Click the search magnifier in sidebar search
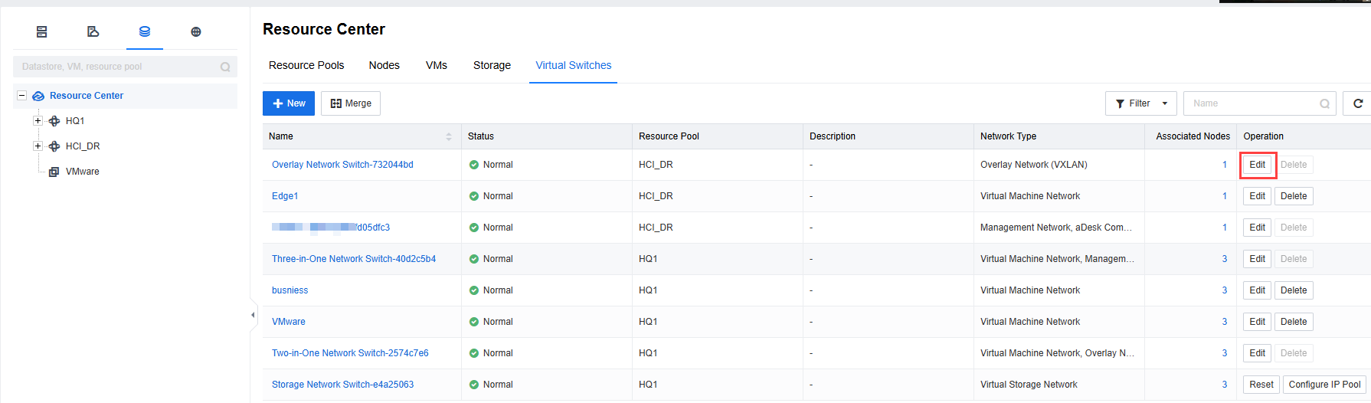 click(225, 67)
